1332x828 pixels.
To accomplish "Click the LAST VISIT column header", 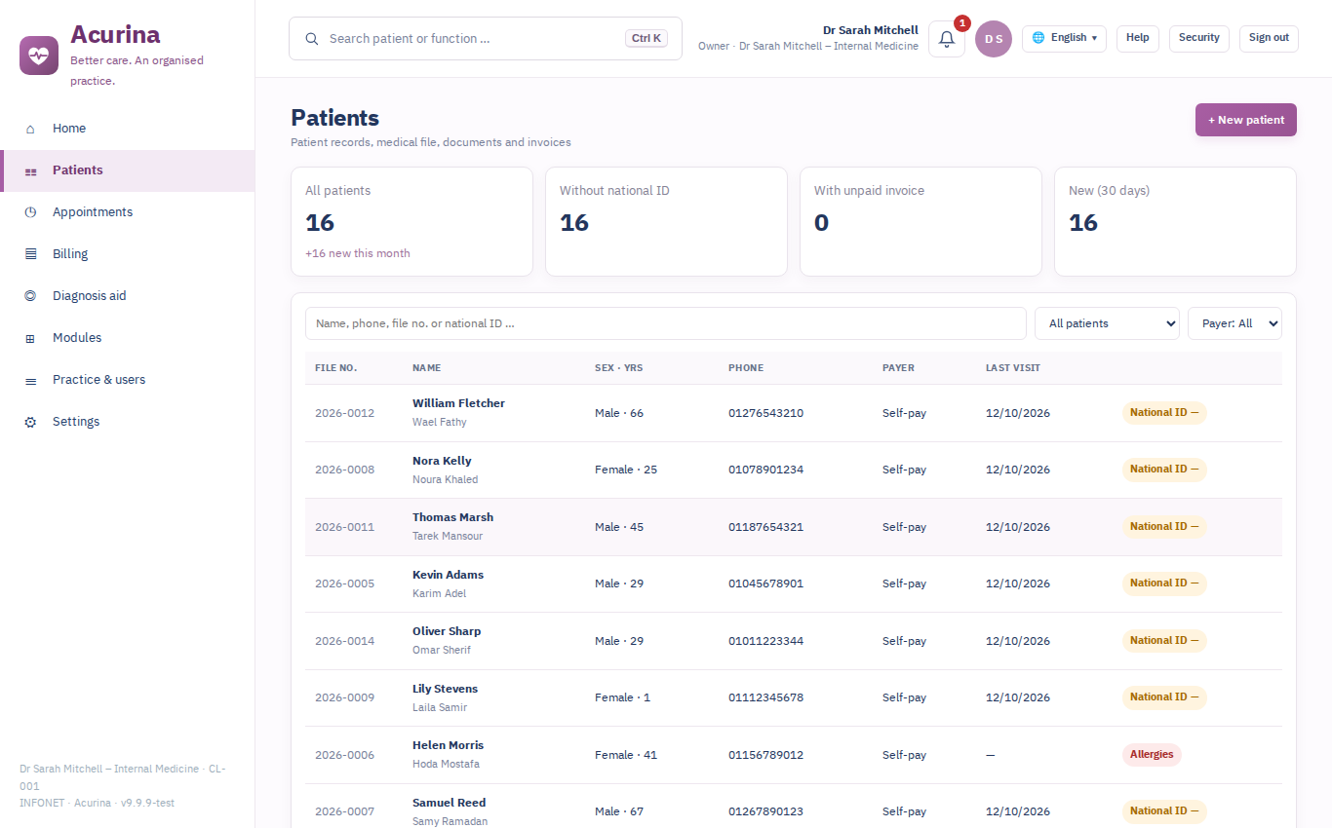I will 1013,368.
